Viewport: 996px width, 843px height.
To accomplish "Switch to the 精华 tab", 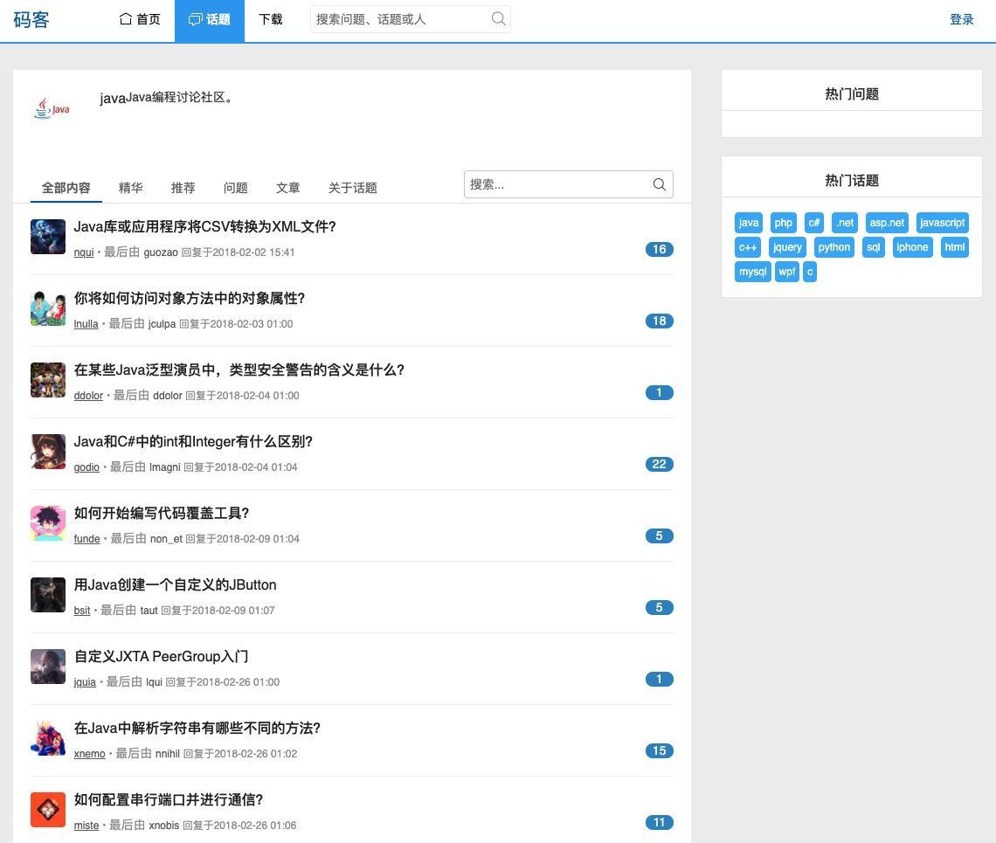I will coord(131,188).
